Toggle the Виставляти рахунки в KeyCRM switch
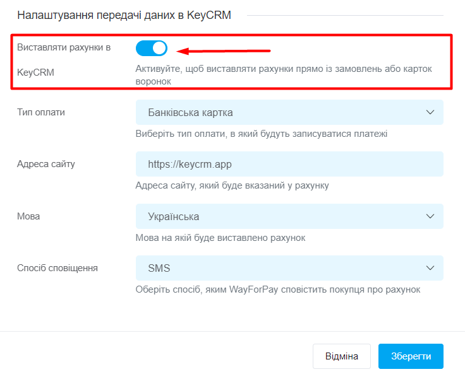This screenshot has width=465, height=379. 152,49
